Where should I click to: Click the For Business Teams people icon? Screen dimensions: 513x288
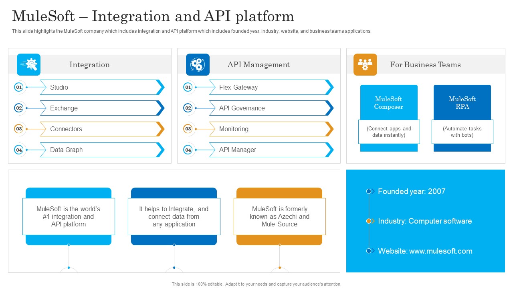[365, 64]
